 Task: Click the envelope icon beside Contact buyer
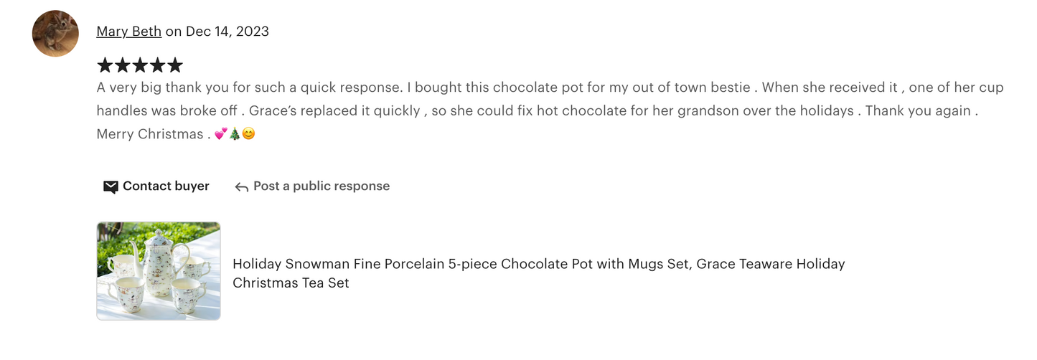pos(111,187)
